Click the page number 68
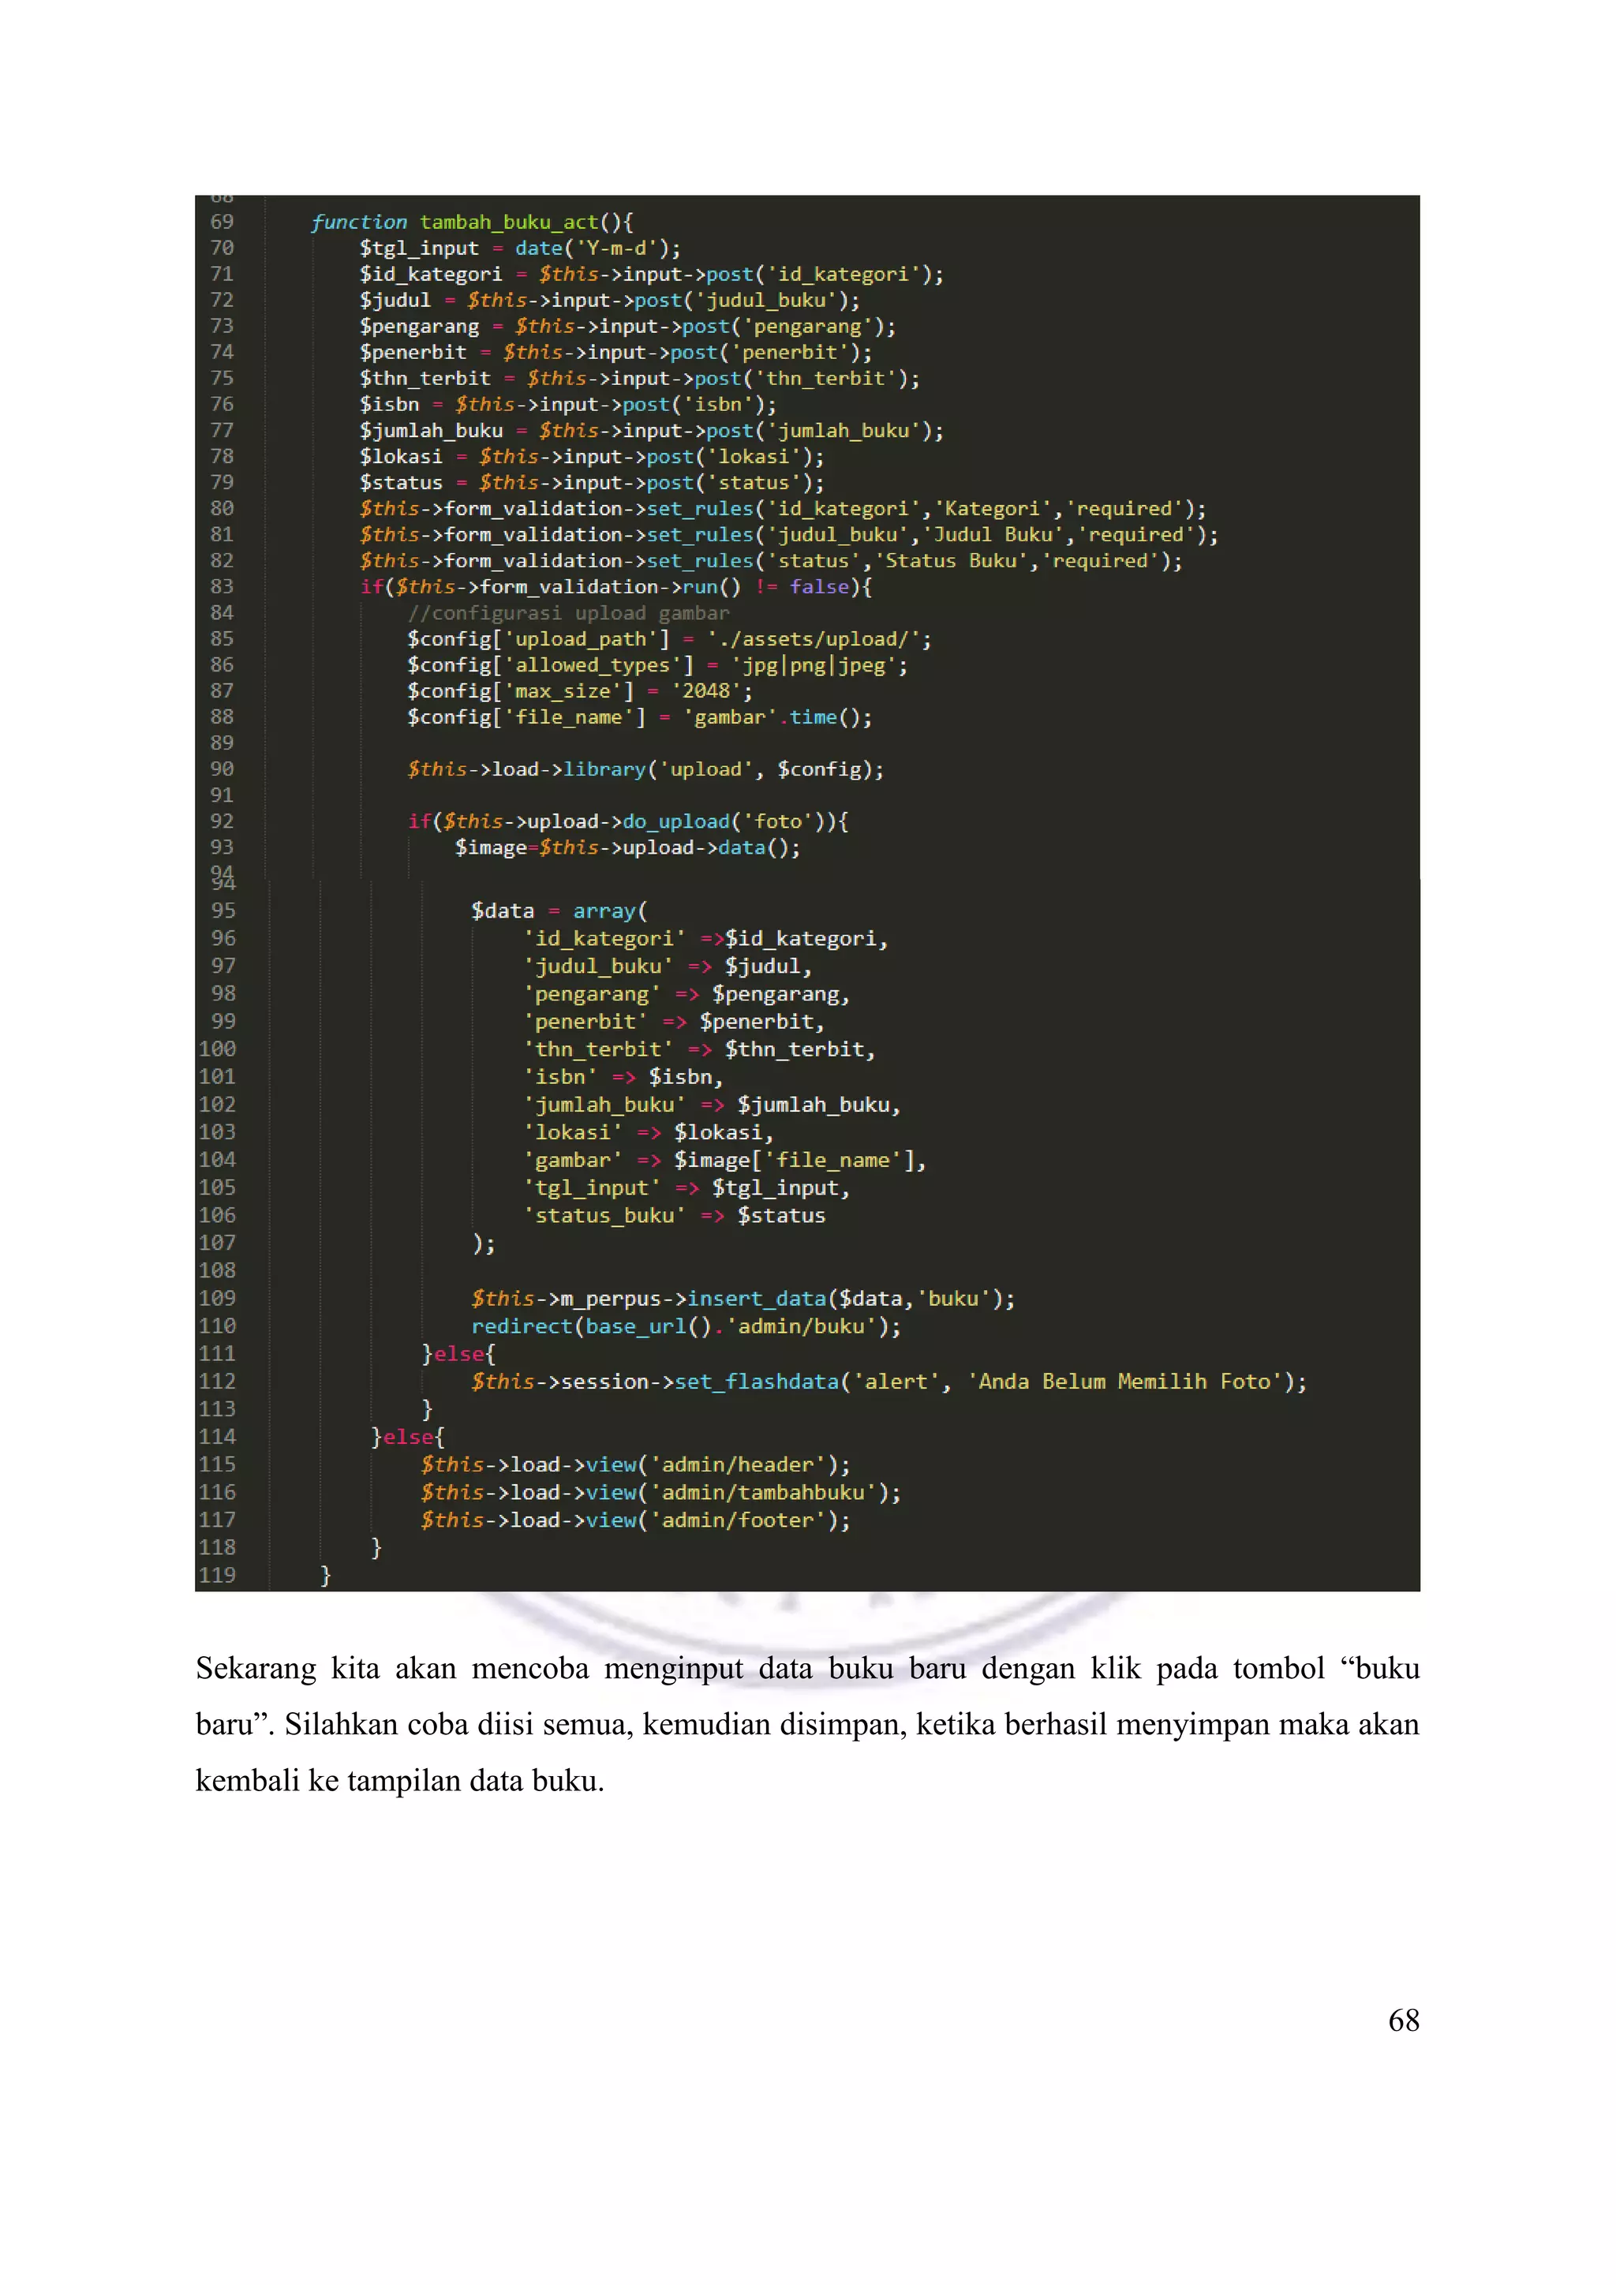Image resolution: width=1616 pixels, height=2285 pixels. click(x=1403, y=2021)
